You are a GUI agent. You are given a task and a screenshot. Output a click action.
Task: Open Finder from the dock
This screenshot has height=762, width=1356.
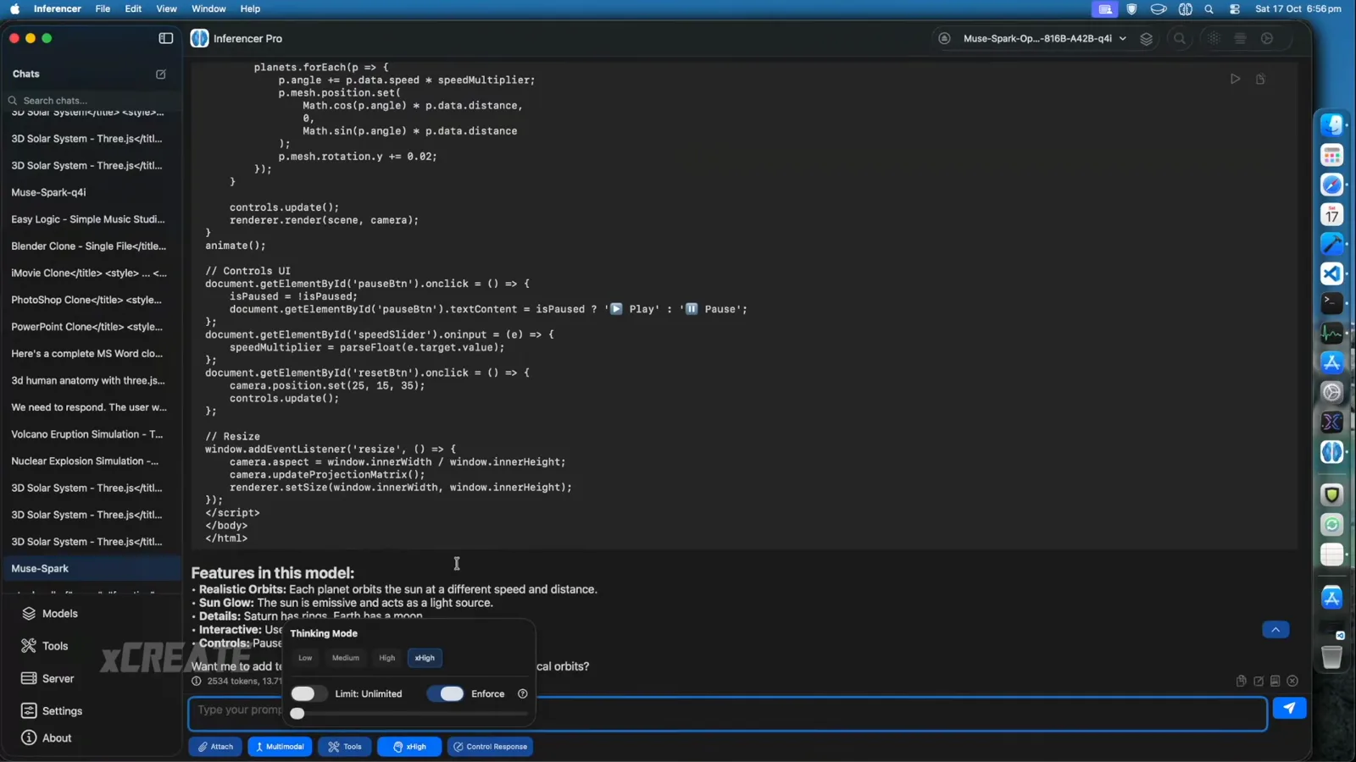point(1331,125)
